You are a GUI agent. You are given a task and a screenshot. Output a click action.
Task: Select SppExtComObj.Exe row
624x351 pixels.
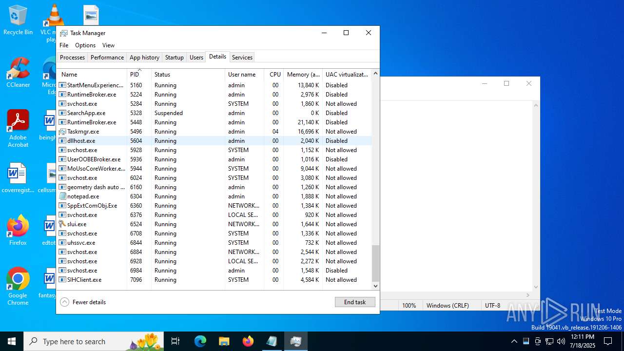[214, 206]
